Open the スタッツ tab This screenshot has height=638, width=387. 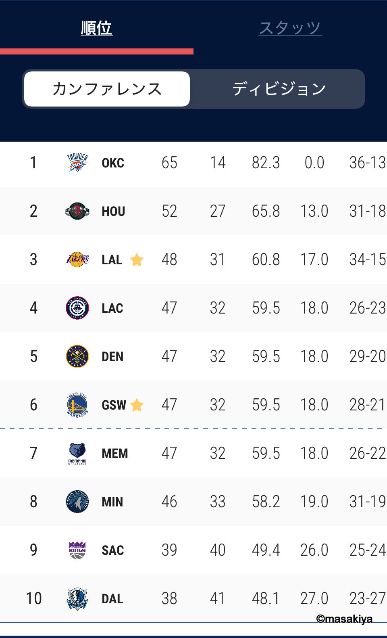(290, 28)
